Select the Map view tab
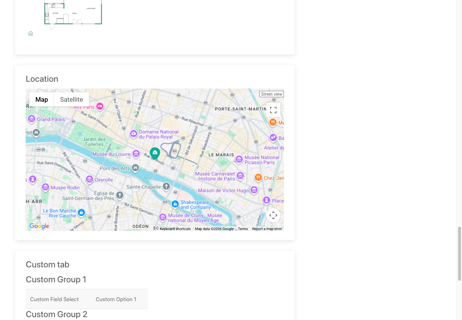The height and width of the screenshot is (320, 462). point(41,100)
